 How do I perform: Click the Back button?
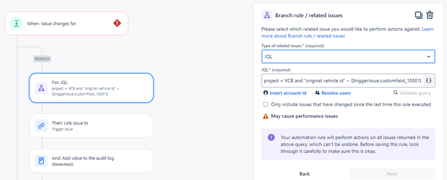304,174
